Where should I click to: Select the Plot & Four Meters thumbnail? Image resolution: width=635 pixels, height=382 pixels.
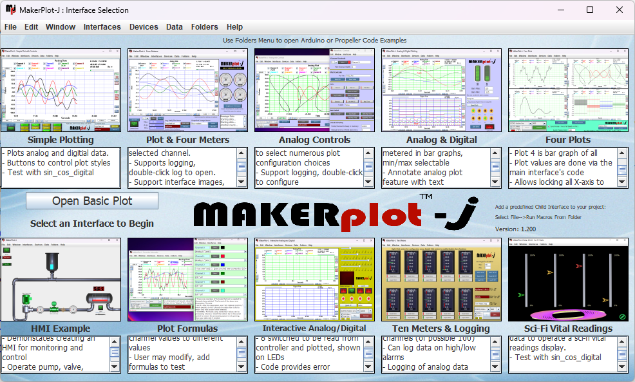click(x=187, y=90)
